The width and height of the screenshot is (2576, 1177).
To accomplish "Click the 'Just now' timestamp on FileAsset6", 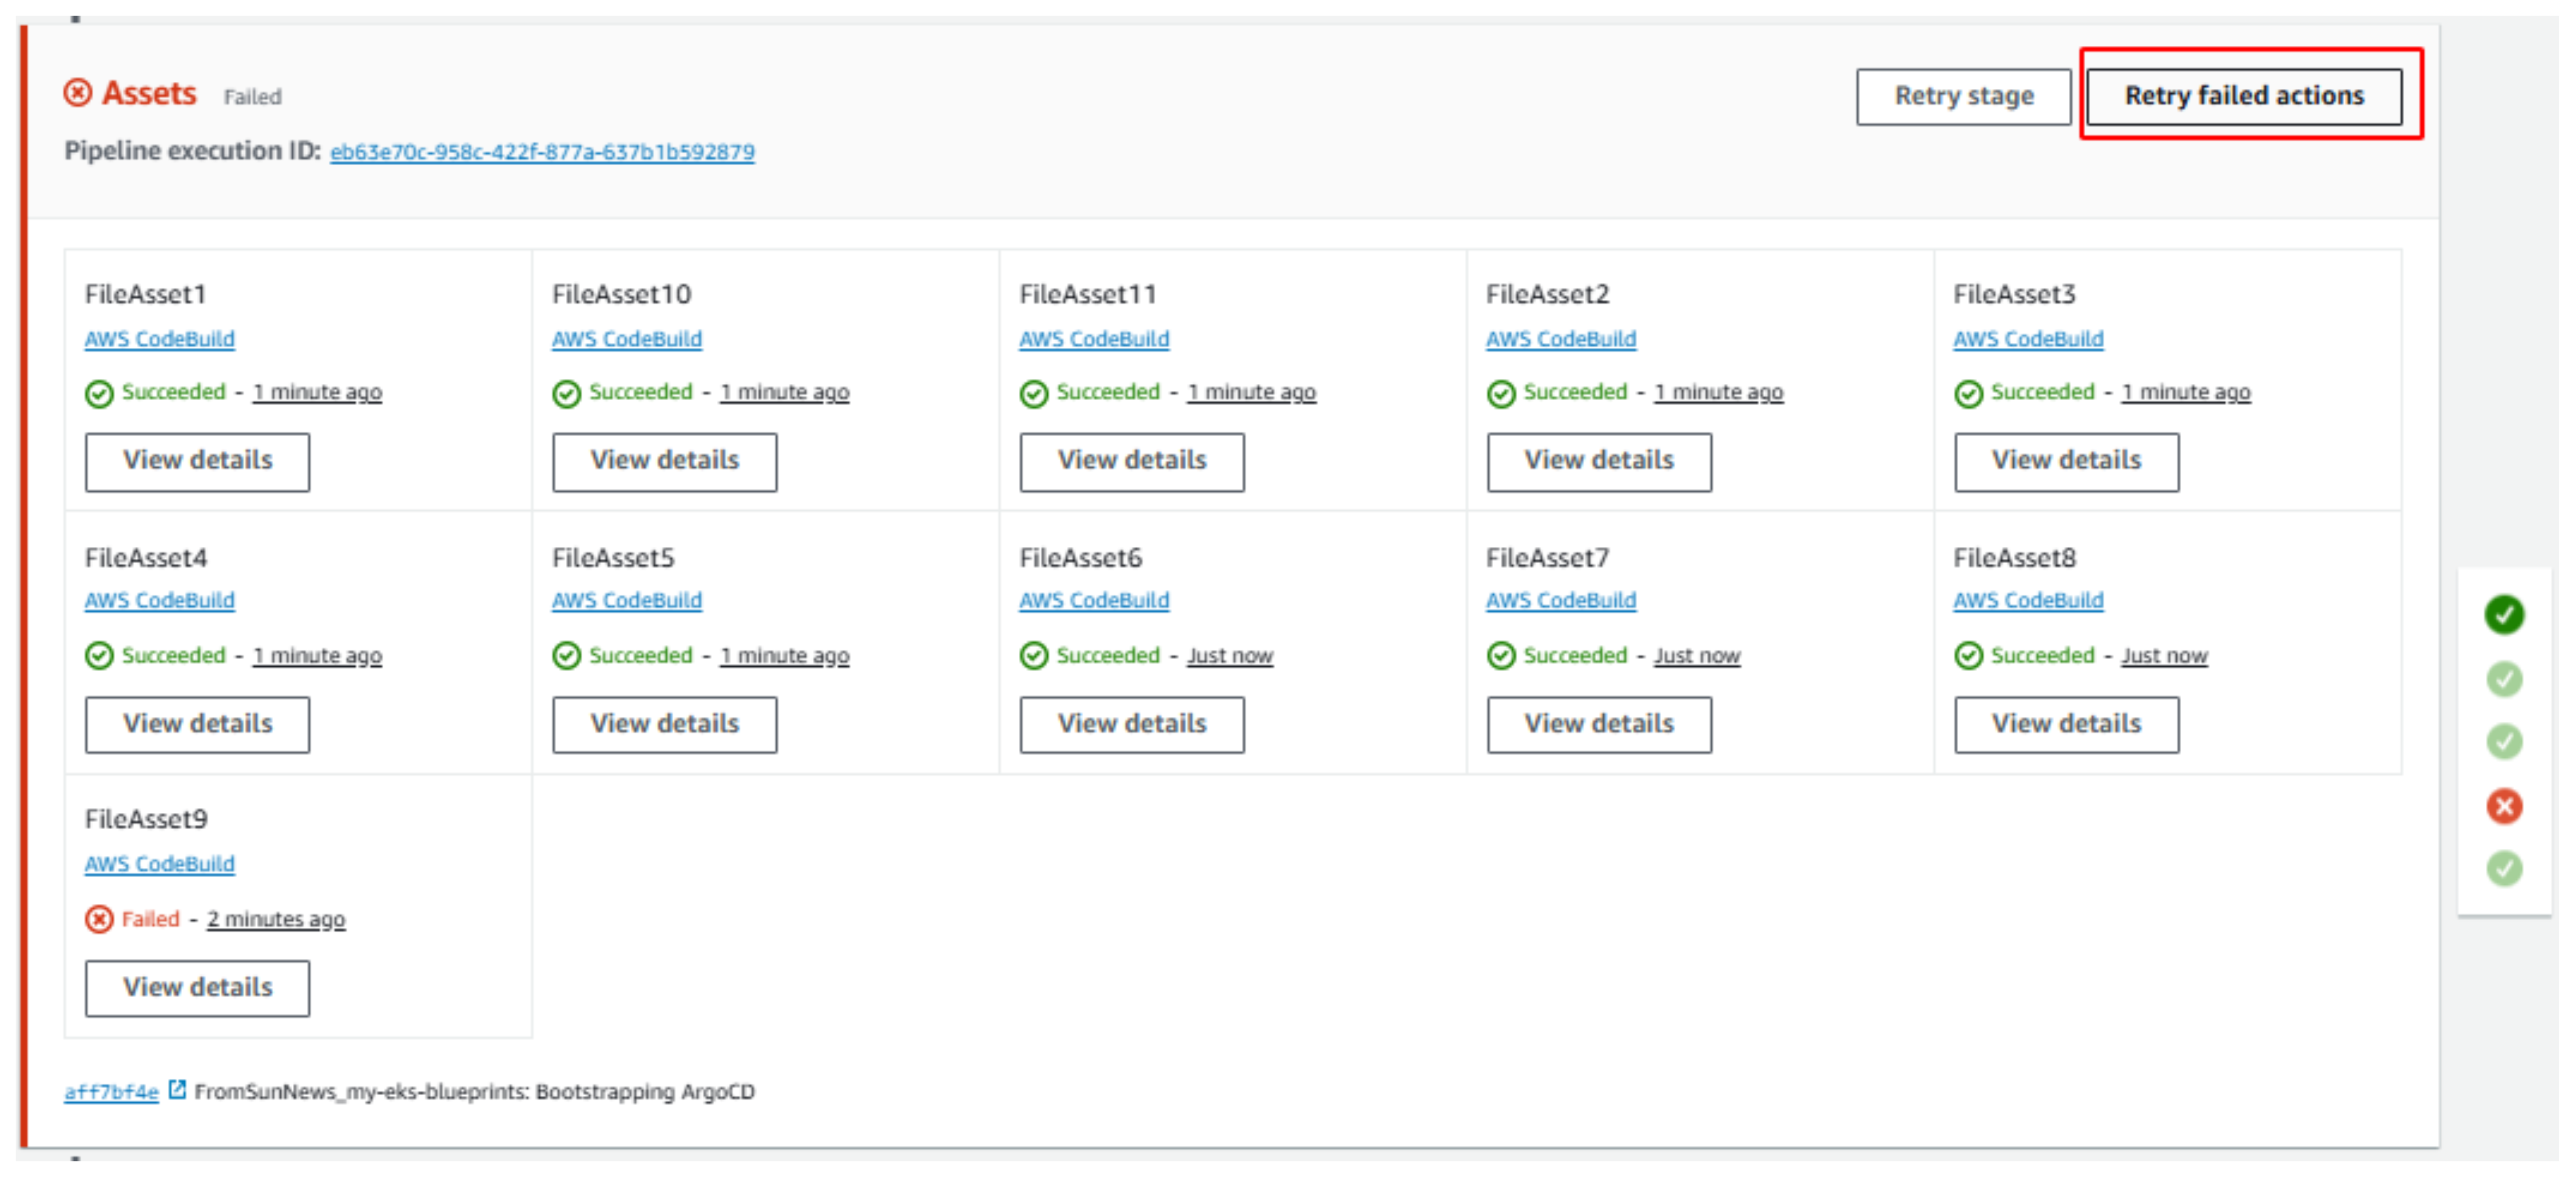I will point(1230,656).
